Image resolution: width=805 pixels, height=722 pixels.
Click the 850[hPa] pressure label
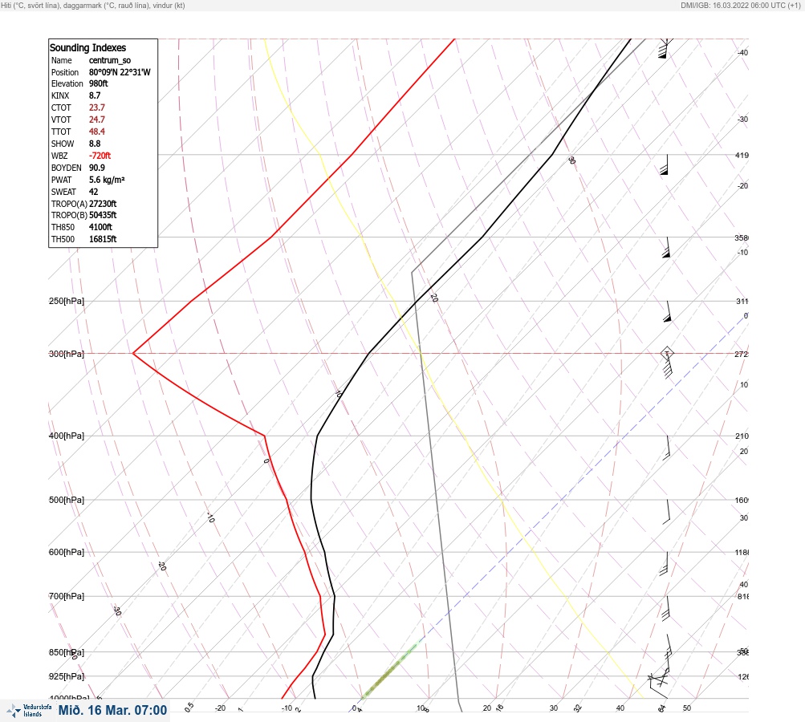pyautogui.click(x=67, y=652)
